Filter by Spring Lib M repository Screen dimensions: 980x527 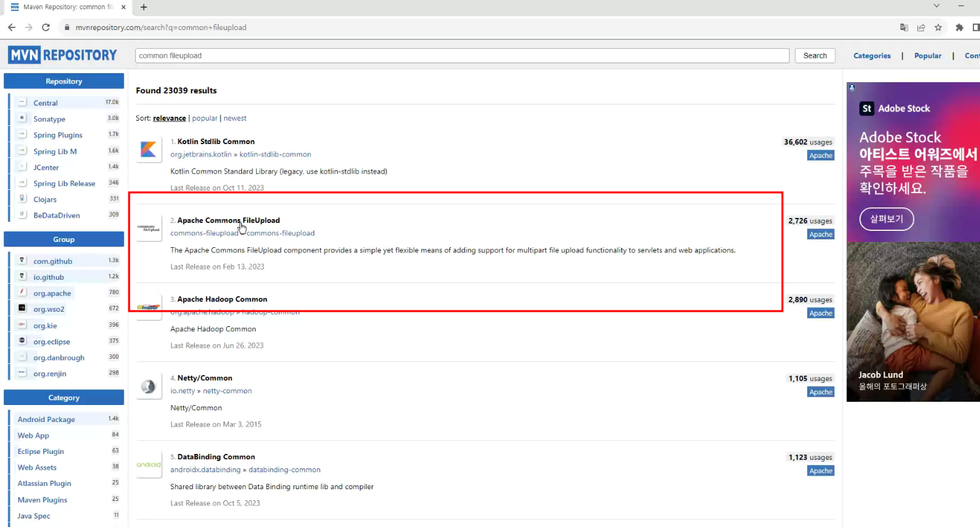pyautogui.click(x=55, y=151)
